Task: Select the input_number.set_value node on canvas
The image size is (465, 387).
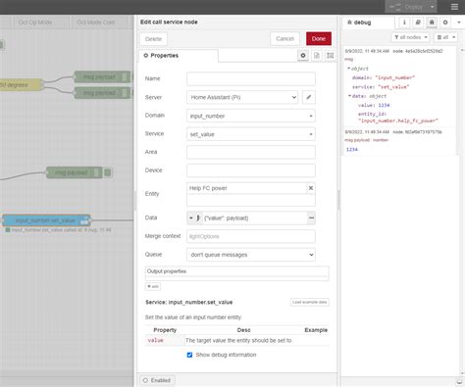Action: click(x=46, y=220)
